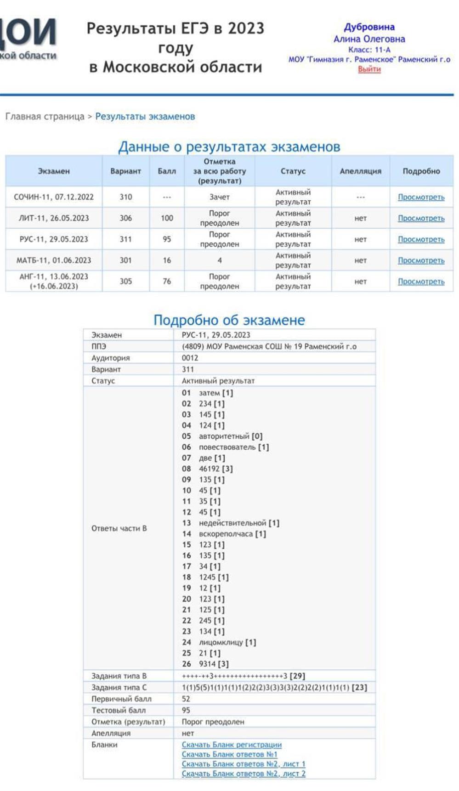Select the СОЧИН-11, 07.12.2022 cell
459x791 pixels.
click(54, 197)
